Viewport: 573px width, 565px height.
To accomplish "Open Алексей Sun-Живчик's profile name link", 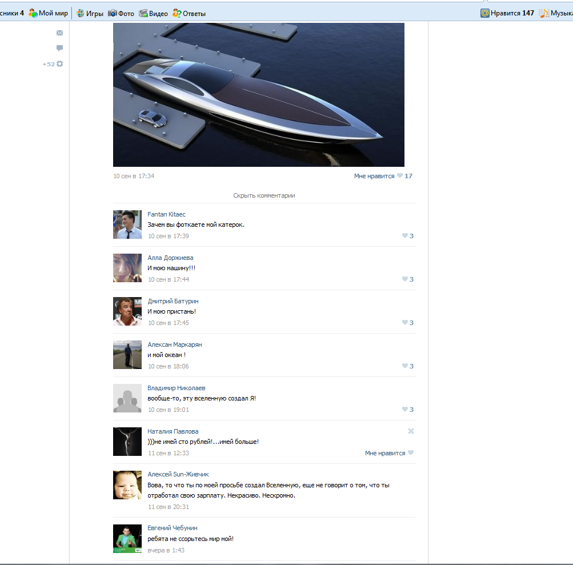I will 178,474.
